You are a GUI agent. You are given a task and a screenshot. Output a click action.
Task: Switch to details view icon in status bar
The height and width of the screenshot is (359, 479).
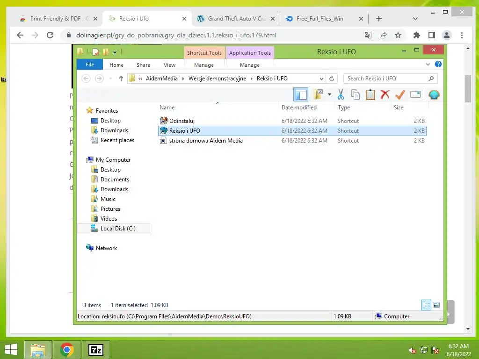pyautogui.click(x=426, y=305)
